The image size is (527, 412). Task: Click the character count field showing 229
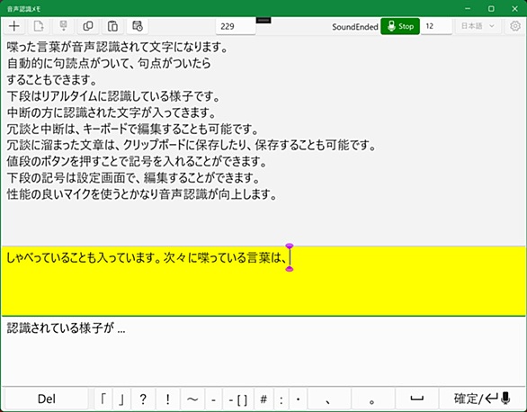tap(236, 26)
